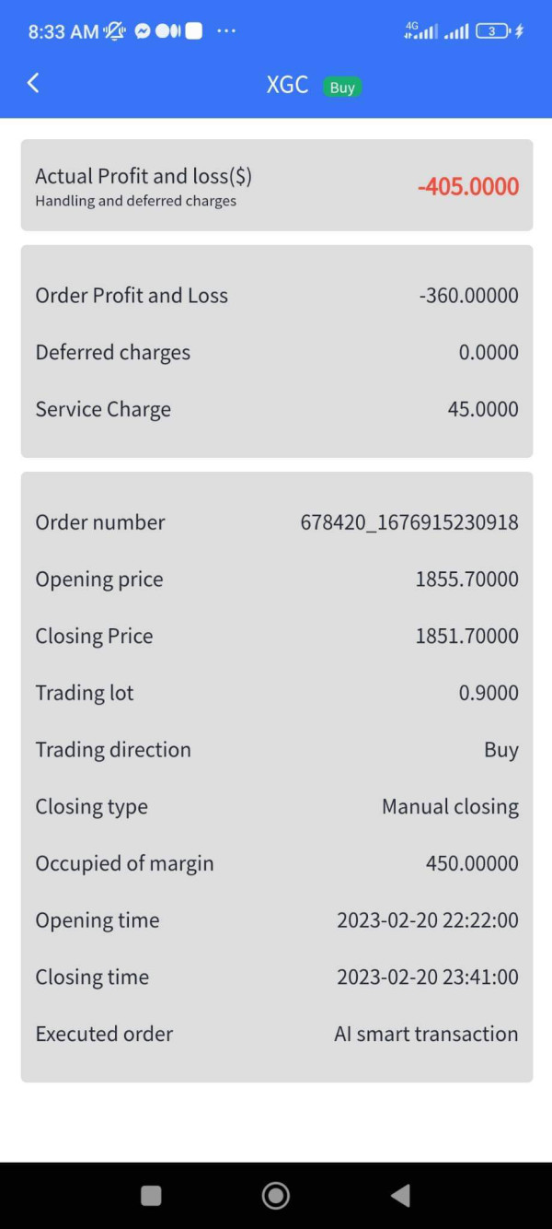The height and width of the screenshot is (1229, 552).
Task: Tap the Manual closing text
Action: [450, 807]
